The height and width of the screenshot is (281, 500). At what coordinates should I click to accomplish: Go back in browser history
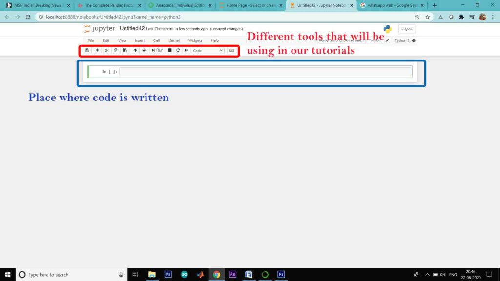click(x=7, y=17)
